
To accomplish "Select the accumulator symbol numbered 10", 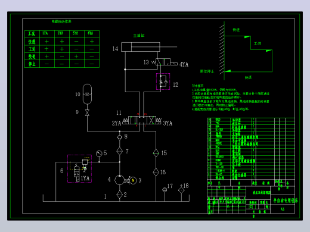I will (x=87, y=94).
